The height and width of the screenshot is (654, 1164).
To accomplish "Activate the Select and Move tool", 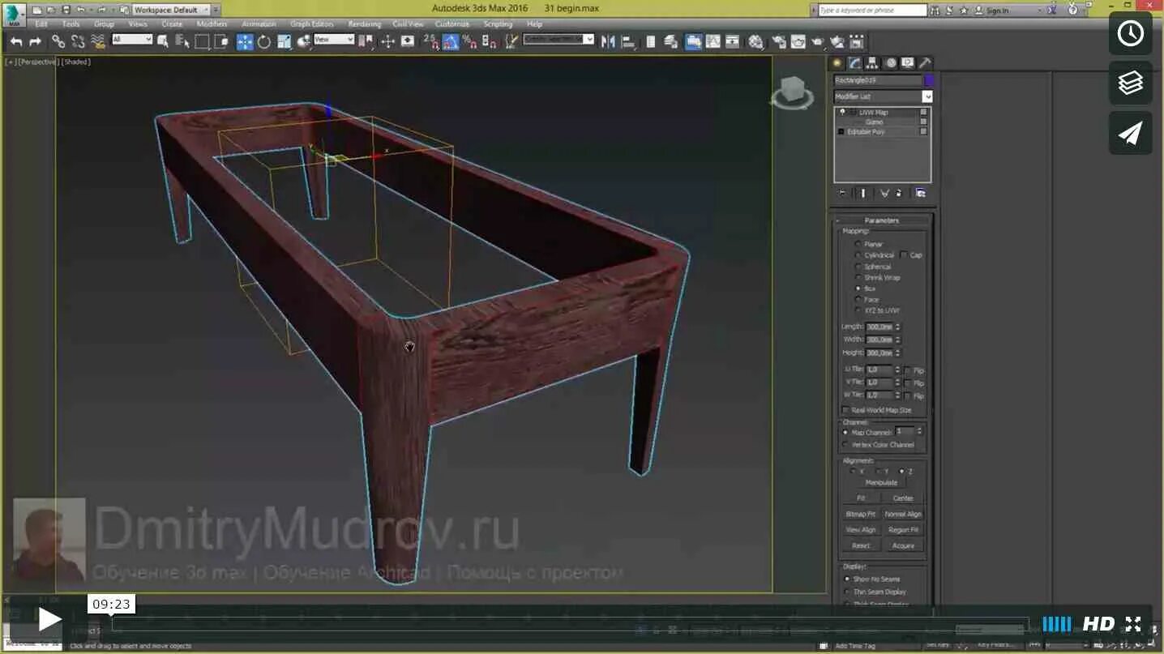I will coord(245,41).
